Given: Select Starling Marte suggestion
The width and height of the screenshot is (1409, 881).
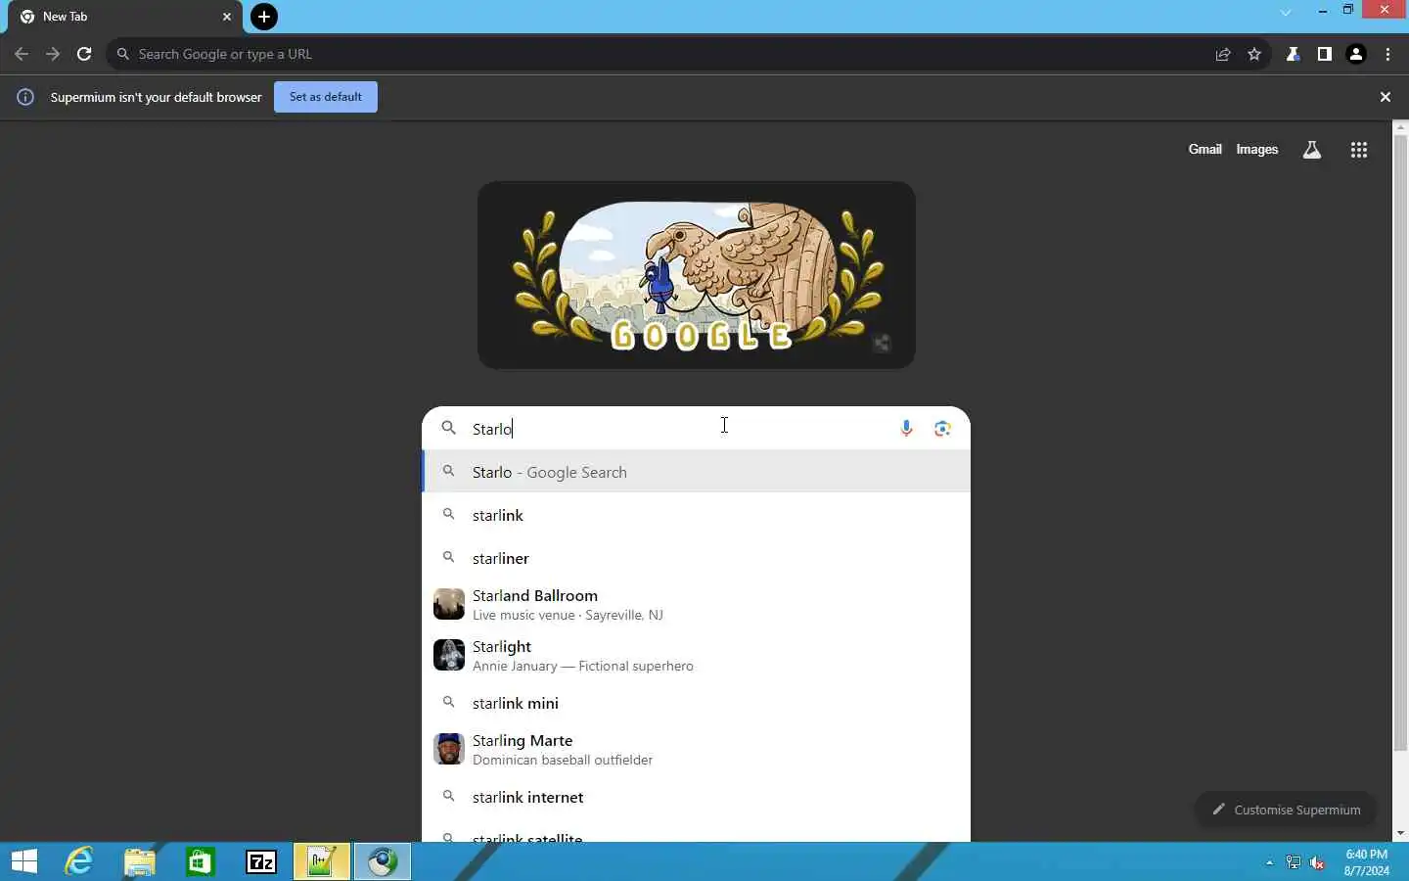Looking at the screenshot, I should pyautogui.click(x=696, y=749).
